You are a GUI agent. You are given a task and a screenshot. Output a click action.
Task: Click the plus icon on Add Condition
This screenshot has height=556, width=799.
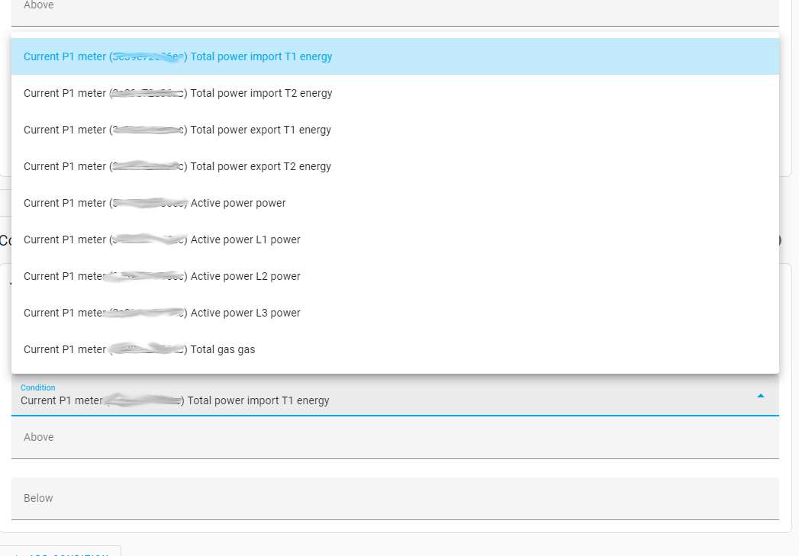point(17,554)
